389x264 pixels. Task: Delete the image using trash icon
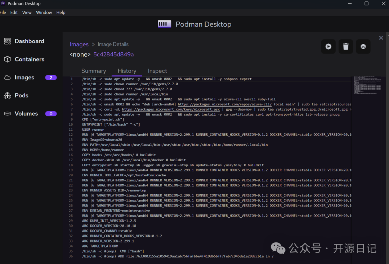tap(346, 46)
